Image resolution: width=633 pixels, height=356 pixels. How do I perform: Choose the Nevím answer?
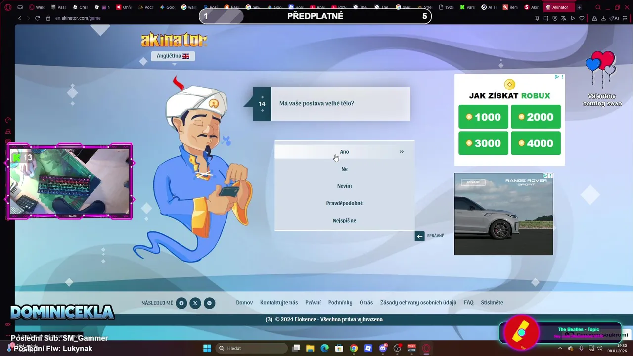(x=345, y=186)
